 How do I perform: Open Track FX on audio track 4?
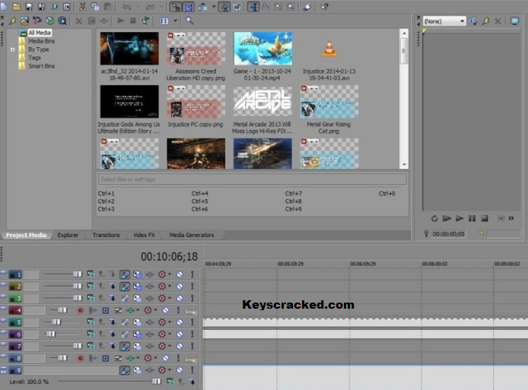132,310
